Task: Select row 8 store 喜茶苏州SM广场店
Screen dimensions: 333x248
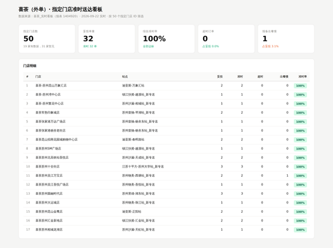Action: click(48, 148)
